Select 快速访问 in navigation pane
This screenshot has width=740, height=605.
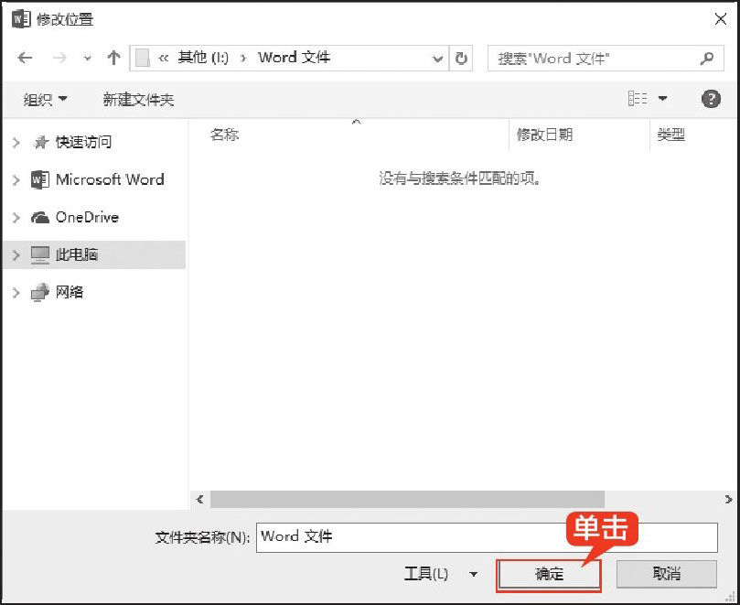coord(83,142)
